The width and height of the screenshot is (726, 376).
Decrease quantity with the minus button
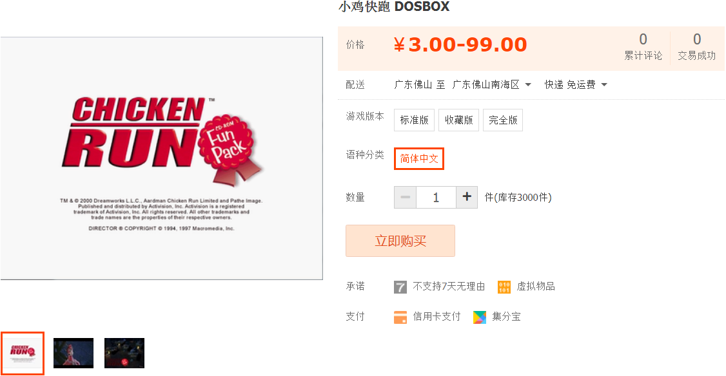click(405, 197)
